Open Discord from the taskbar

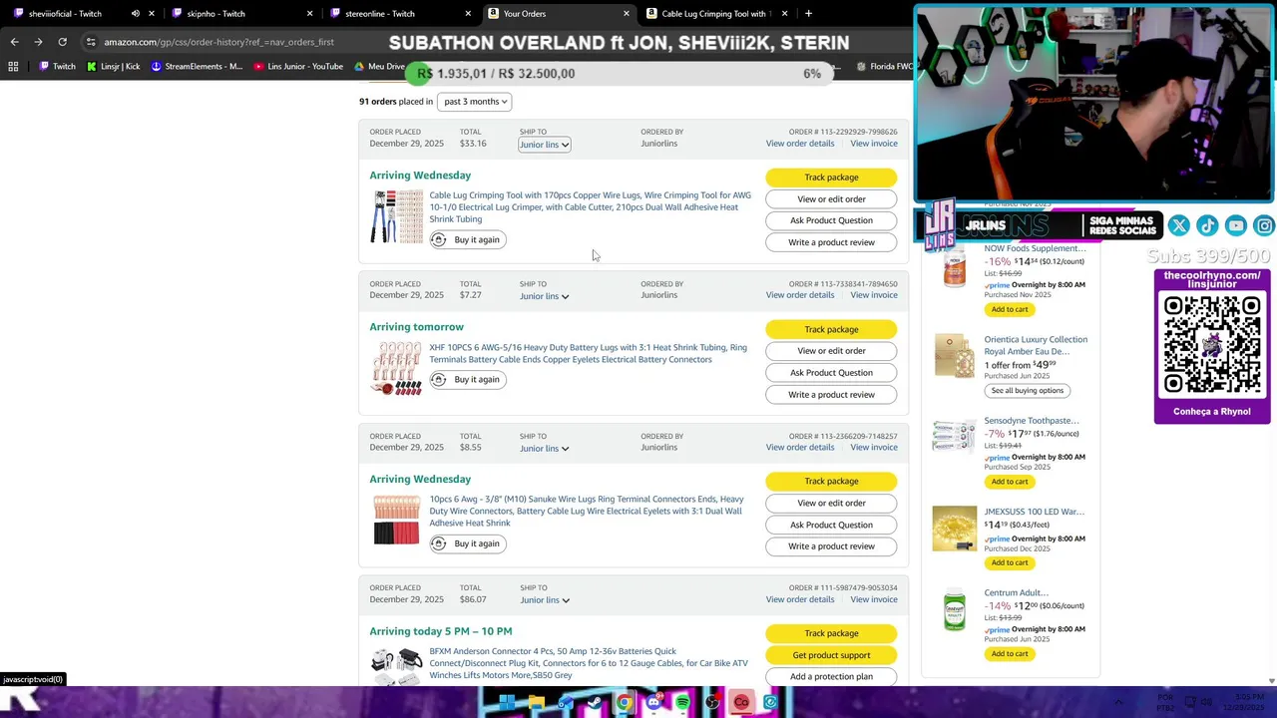653,703
